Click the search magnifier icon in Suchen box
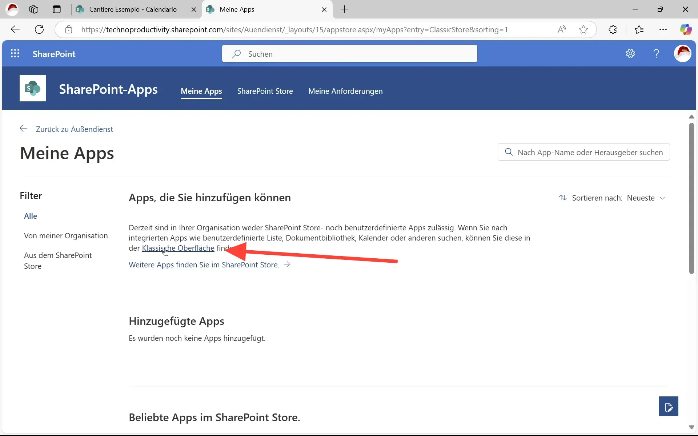This screenshot has height=436, width=698. (237, 54)
